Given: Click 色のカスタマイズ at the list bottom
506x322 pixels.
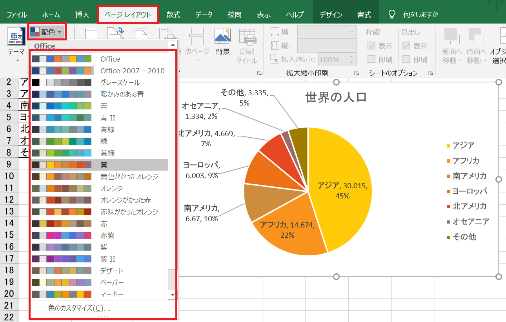Looking at the screenshot, I should pyautogui.click(x=79, y=308).
